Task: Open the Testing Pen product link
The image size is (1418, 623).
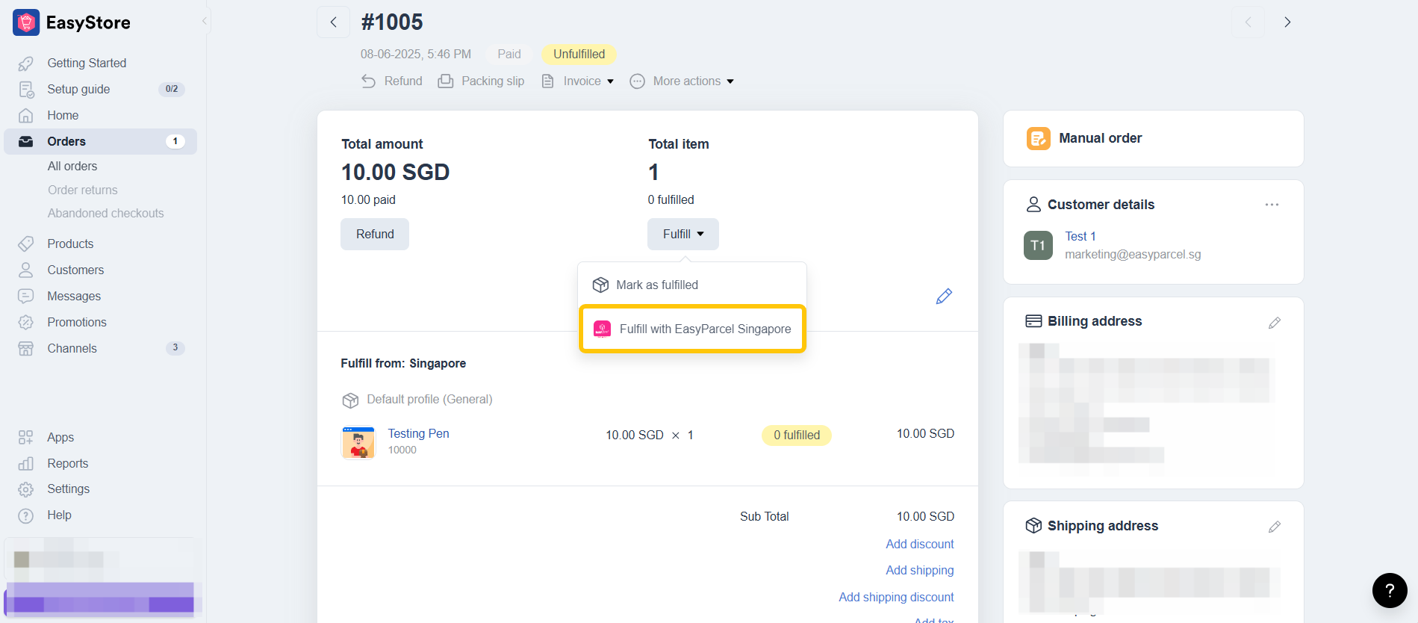Action: pyautogui.click(x=418, y=433)
